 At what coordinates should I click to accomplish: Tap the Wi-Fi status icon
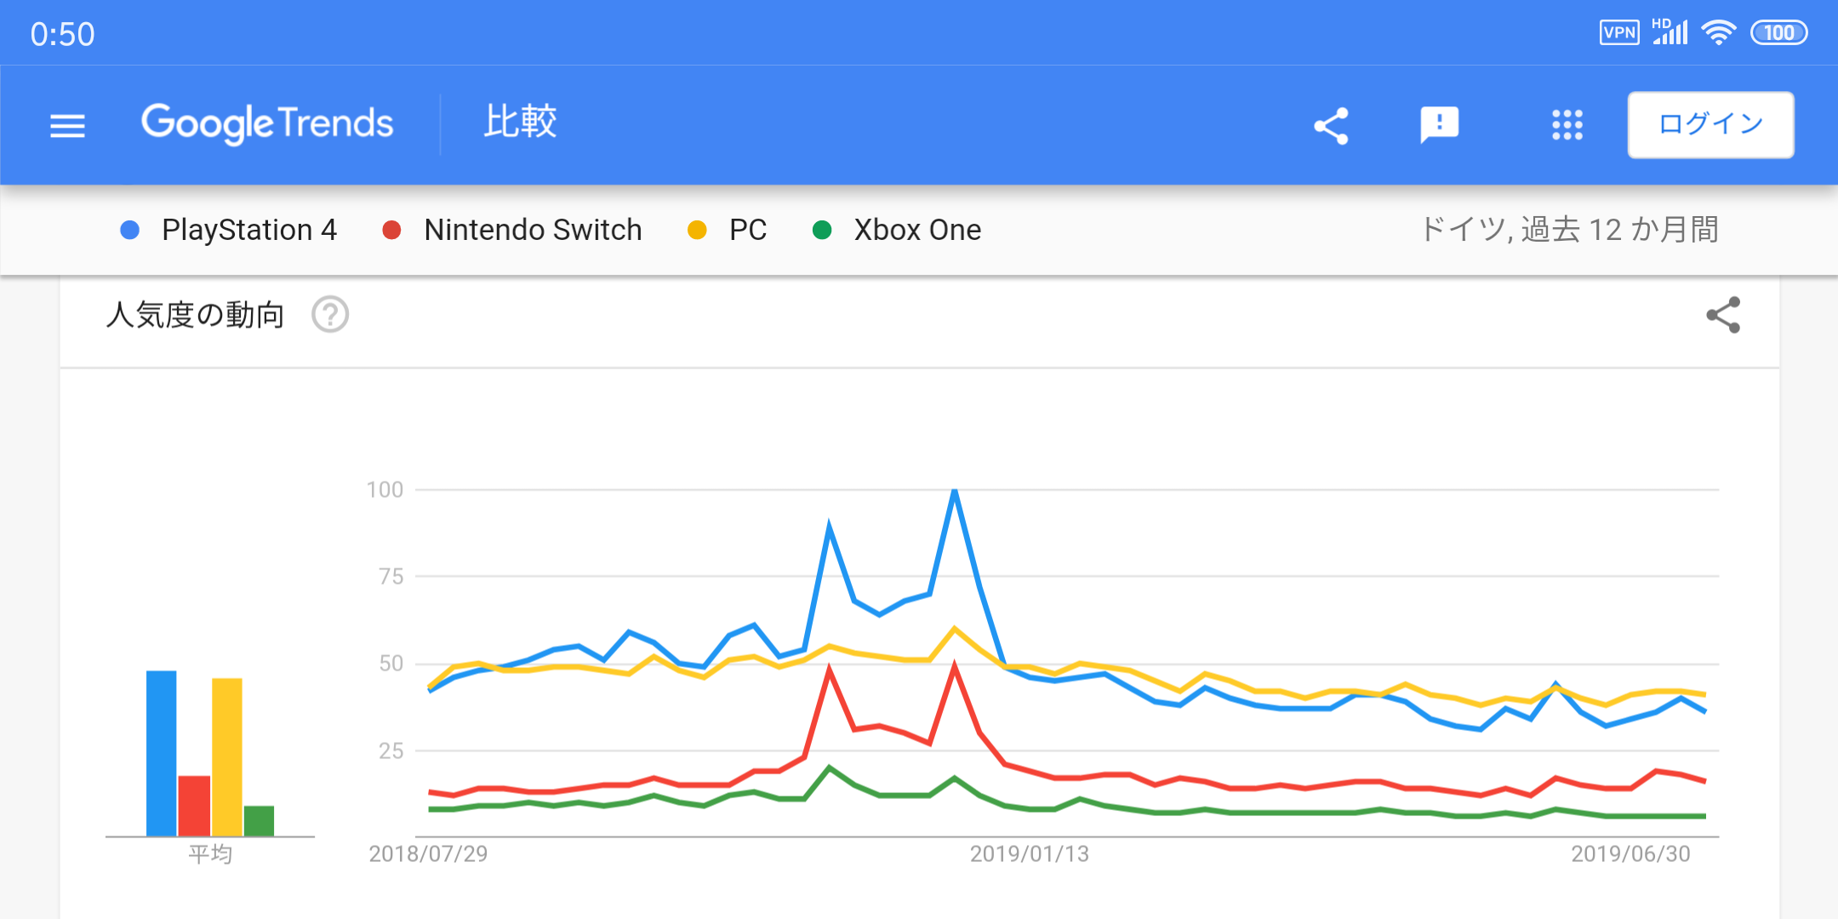tap(1718, 33)
